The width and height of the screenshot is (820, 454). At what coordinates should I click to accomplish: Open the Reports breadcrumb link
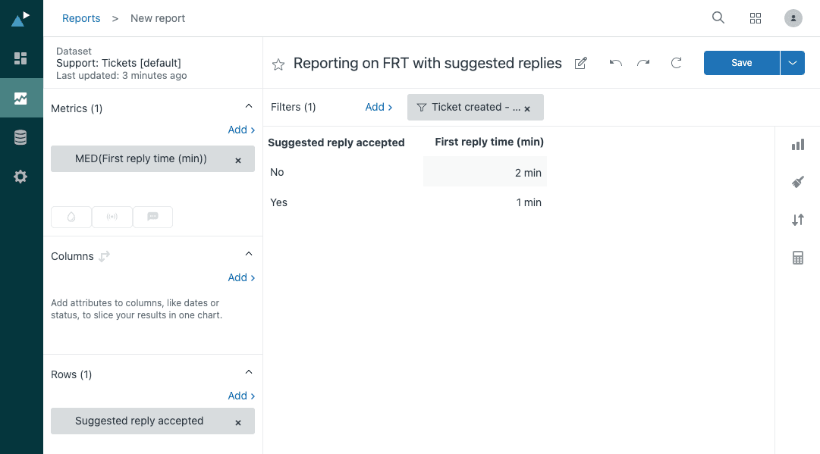click(81, 17)
